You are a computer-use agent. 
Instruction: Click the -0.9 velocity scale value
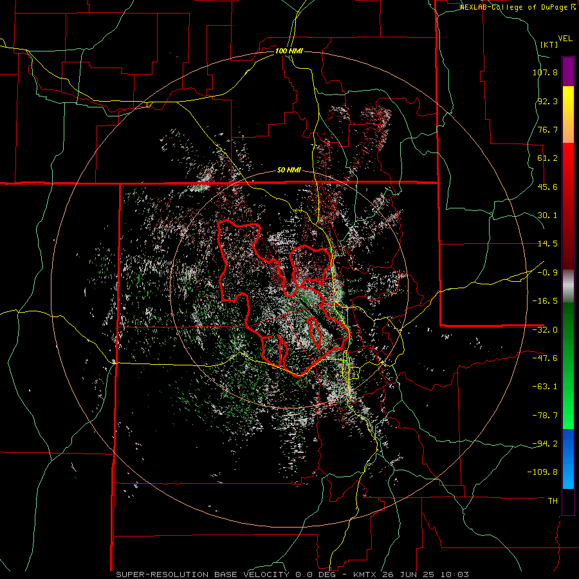tap(547, 273)
